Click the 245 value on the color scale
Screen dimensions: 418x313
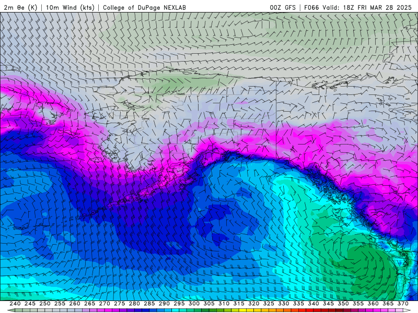pos(30,304)
